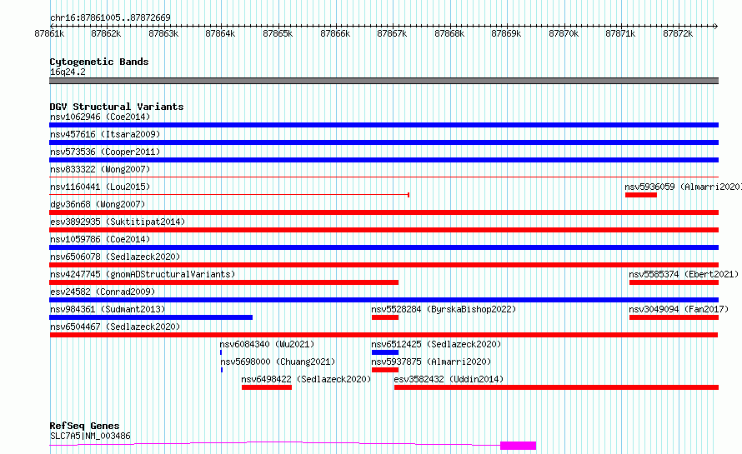Open variant label nsv6498422 (Sedlazeck2020)
742x454 pixels.
click(306, 379)
